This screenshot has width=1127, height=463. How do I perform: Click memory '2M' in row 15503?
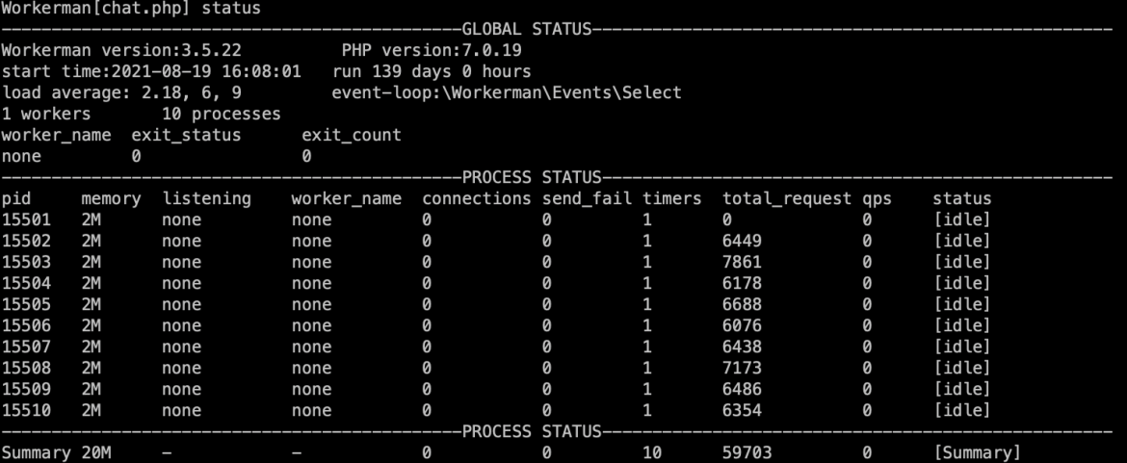[92, 262]
